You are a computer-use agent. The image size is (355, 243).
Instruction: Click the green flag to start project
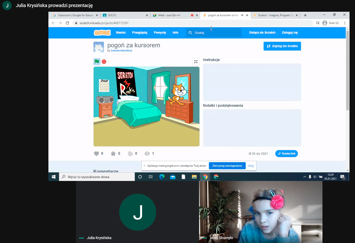97,62
